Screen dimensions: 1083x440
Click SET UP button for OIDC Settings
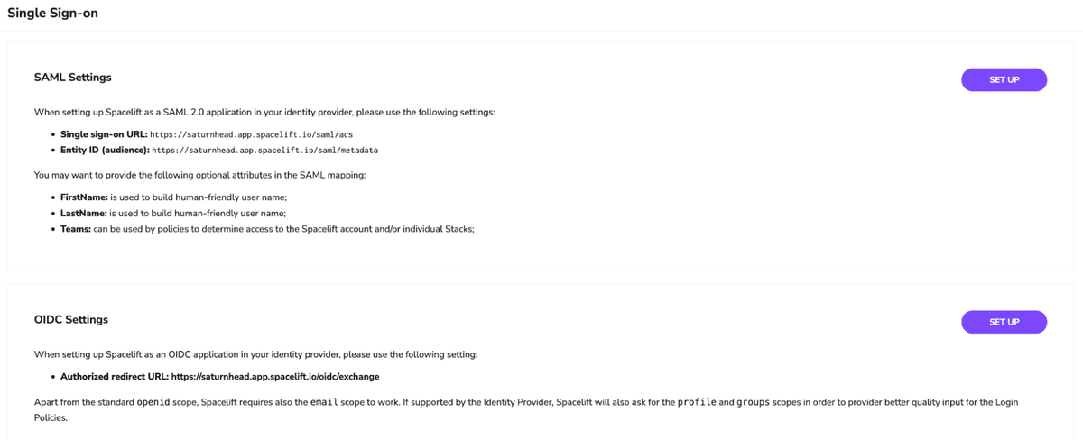pos(1004,322)
